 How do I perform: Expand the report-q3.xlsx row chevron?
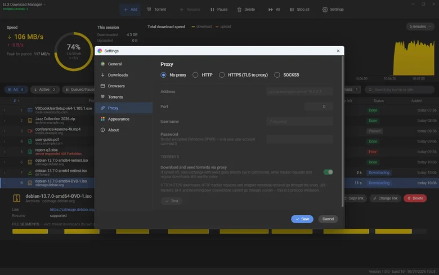(x=5, y=152)
